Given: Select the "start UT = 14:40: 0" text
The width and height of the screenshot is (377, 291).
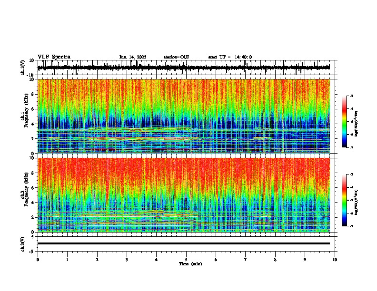Looking at the screenshot, I should point(230,57).
